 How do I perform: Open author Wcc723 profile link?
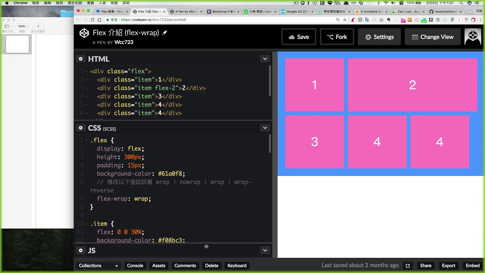tap(124, 42)
